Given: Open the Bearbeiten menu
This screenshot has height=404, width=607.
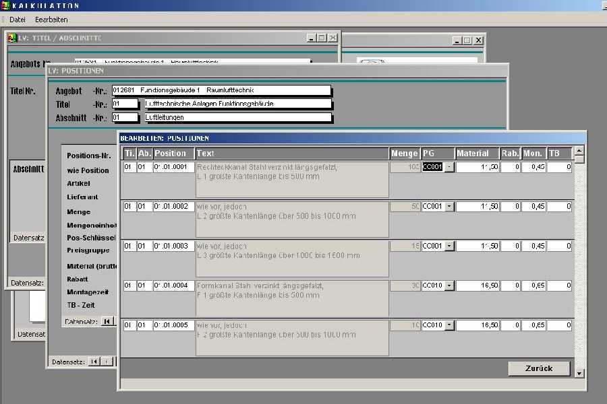Looking at the screenshot, I should coord(51,20).
